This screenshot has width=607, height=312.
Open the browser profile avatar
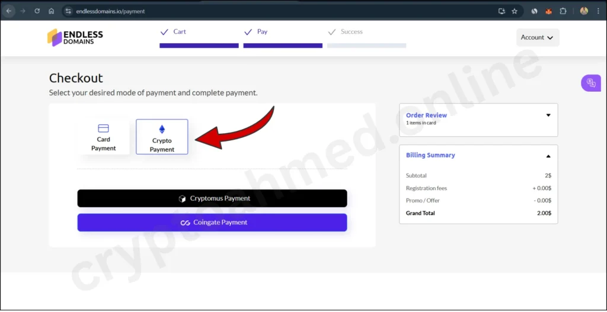(584, 11)
